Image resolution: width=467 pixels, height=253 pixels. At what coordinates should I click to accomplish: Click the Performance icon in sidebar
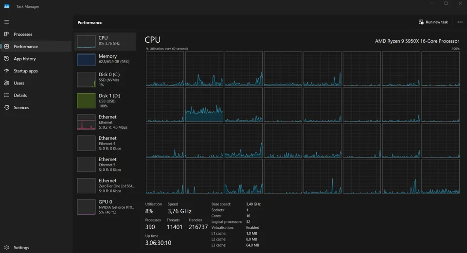click(x=6, y=47)
